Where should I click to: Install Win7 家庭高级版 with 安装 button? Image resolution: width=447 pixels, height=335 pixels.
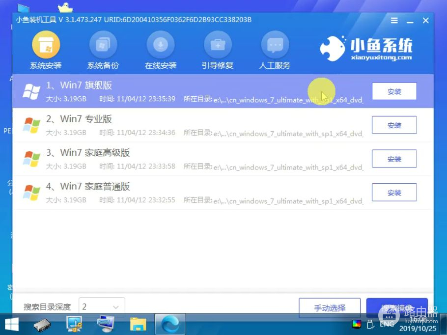394,159
